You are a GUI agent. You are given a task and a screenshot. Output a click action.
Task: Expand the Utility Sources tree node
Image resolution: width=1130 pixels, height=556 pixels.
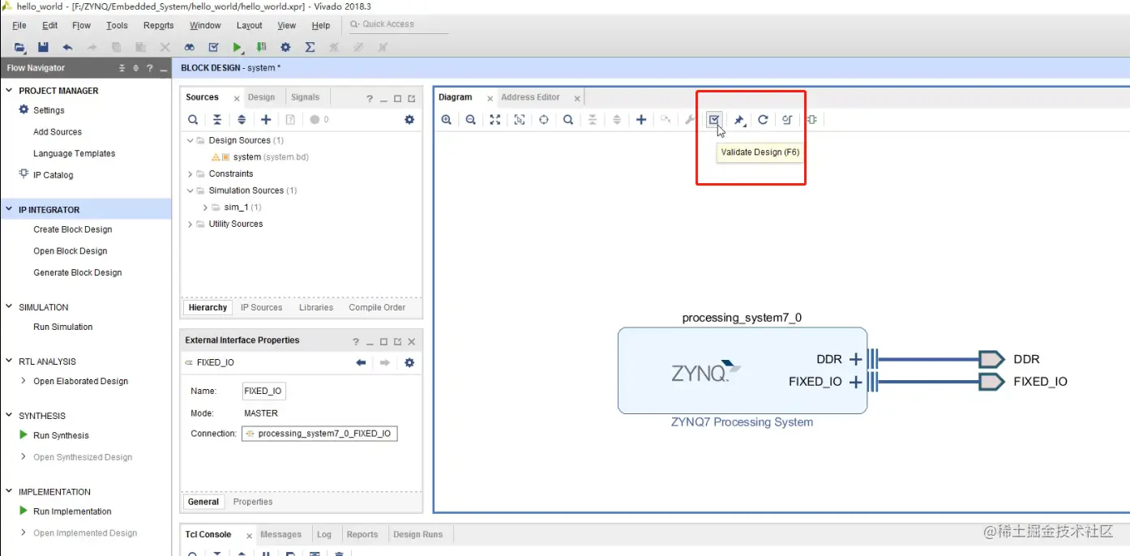190,224
